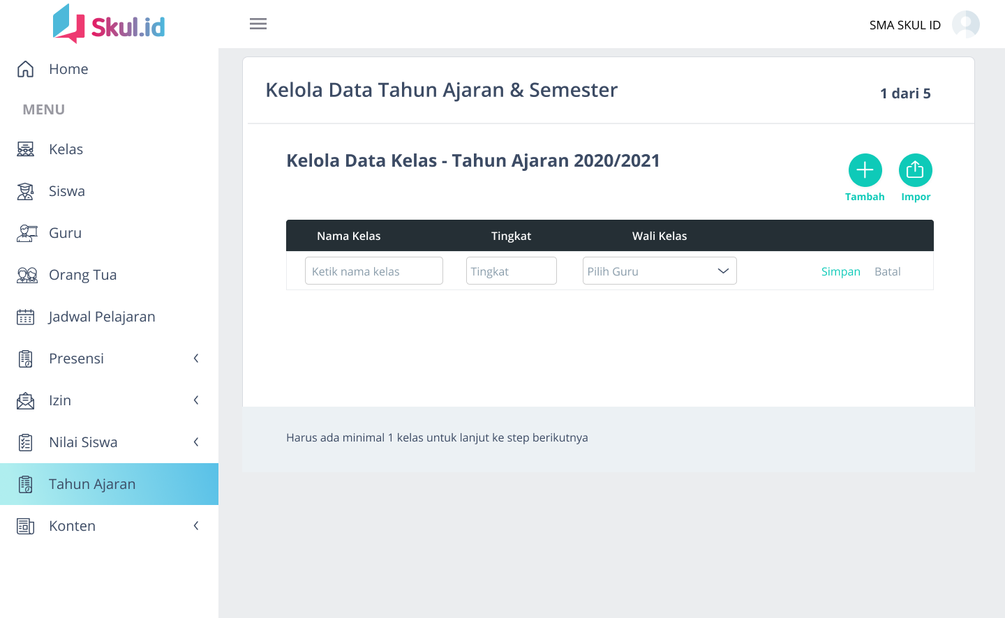
Task: Open the Pilih Guru dropdown
Action: click(x=659, y=271)
